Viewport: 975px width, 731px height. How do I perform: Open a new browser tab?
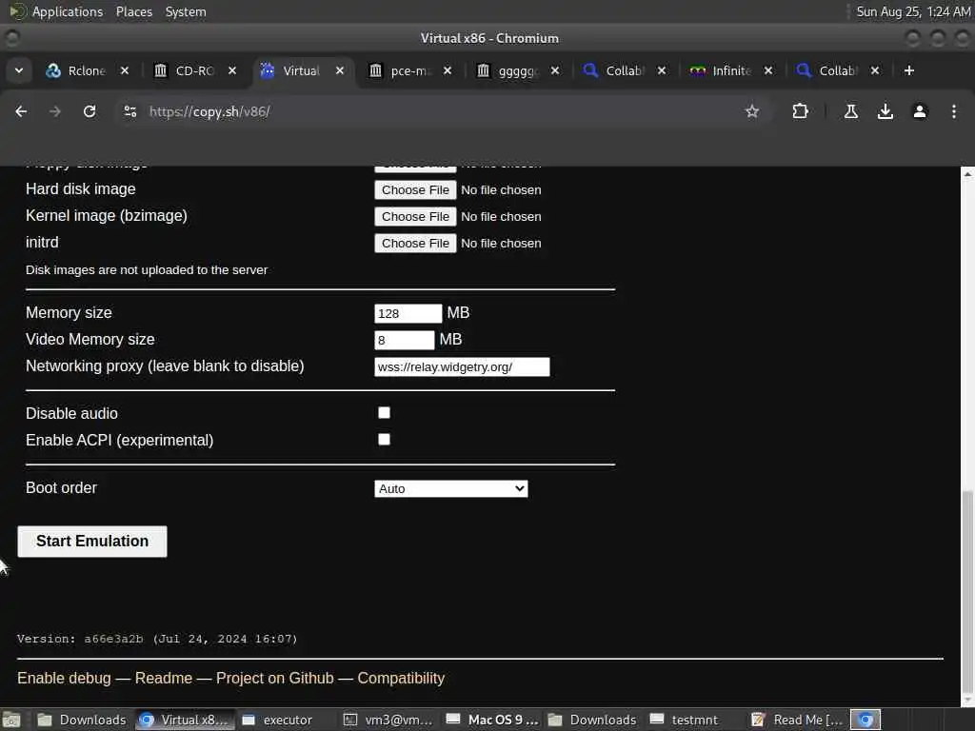tap(908, 70)
